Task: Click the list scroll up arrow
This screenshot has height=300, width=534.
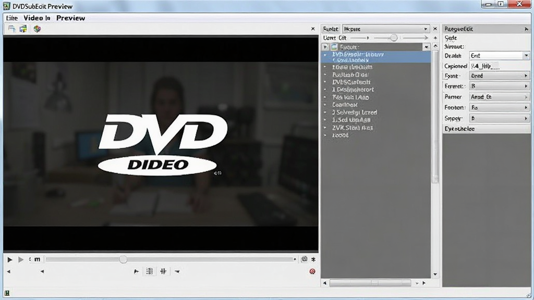Action: coord(435,46)
